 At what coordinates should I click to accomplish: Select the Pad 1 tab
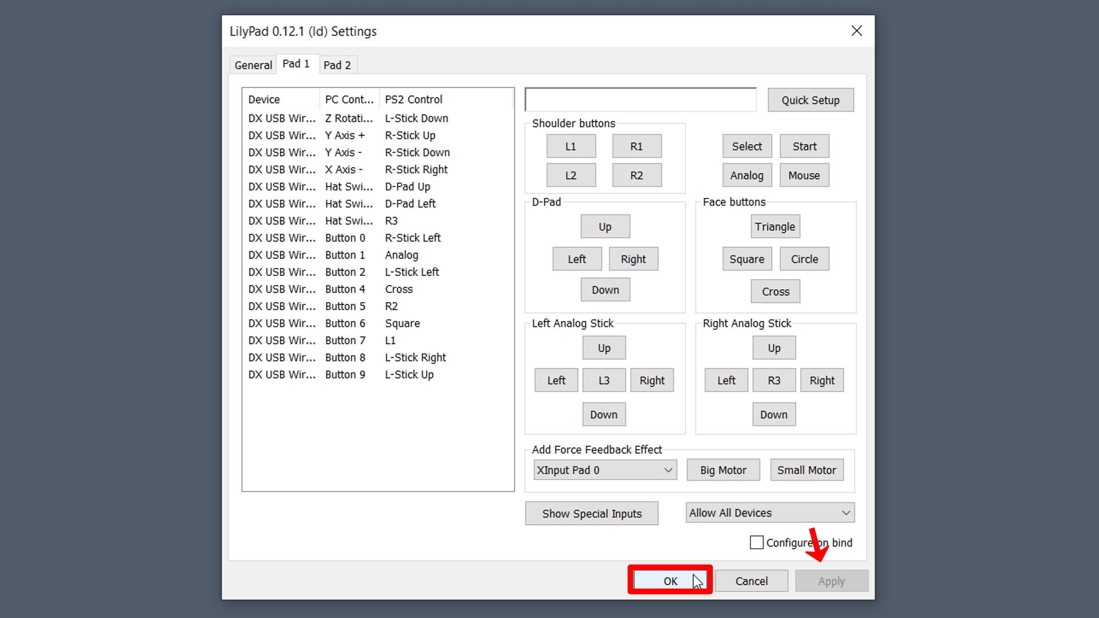click(x=296, y=64)
